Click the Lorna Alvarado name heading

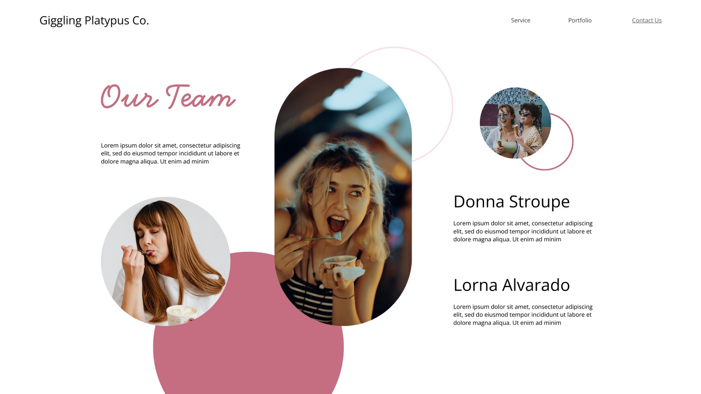511,285
